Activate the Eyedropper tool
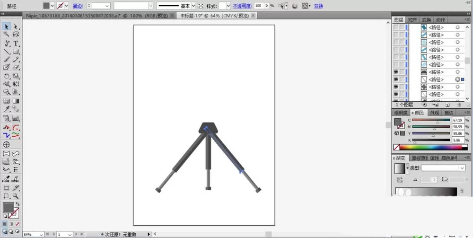Image resolution: width=473 pixels, height=238 pixels. pyautogui.click(x=7, y=109)
